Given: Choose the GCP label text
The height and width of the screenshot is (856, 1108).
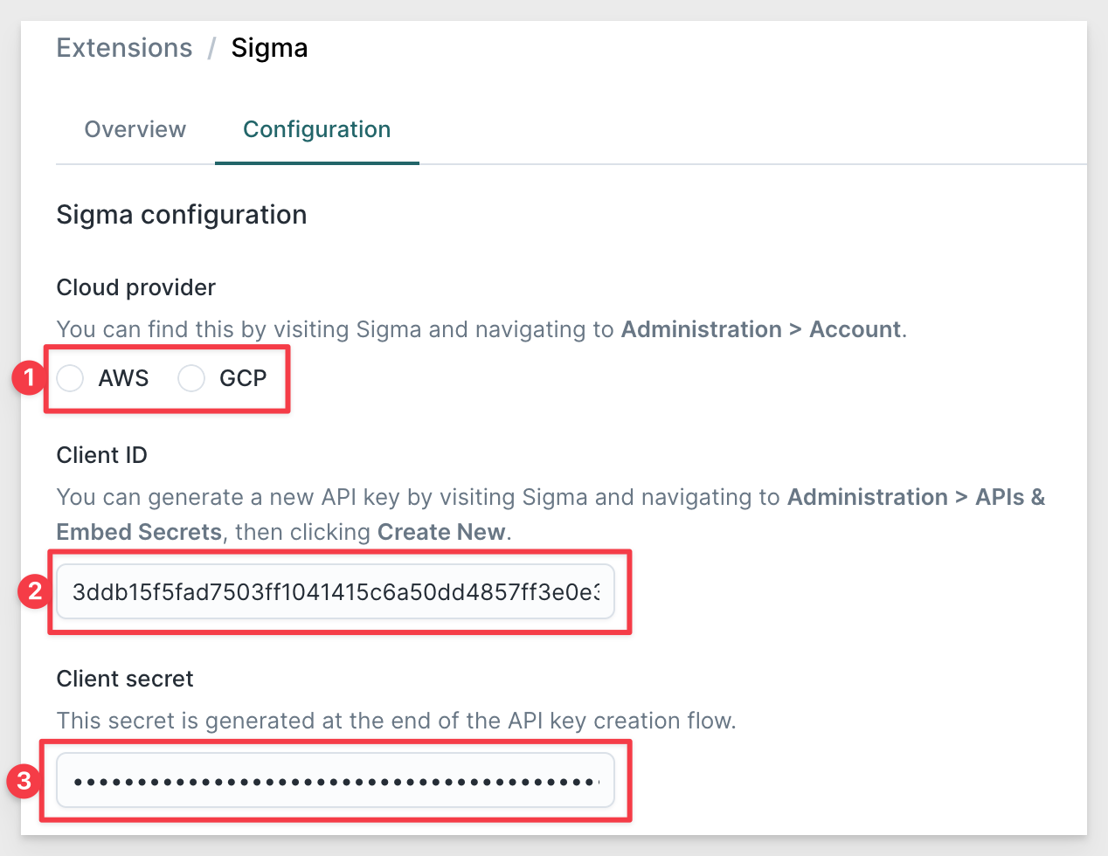Looking at the screenshot, I should [x=243, y=378].
